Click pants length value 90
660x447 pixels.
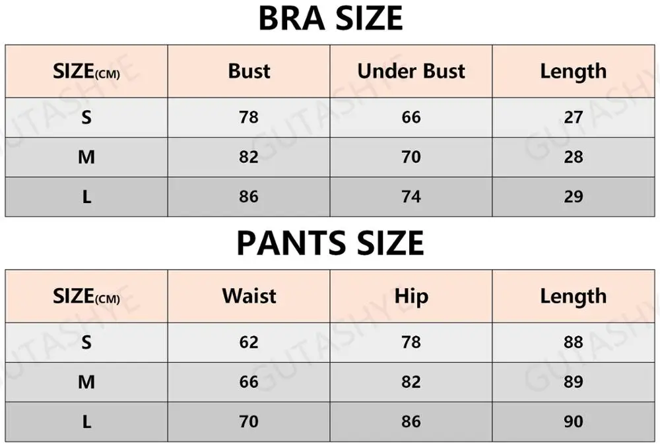pos(574,421)
